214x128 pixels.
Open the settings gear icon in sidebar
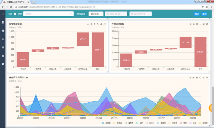(x=3, y=64)
